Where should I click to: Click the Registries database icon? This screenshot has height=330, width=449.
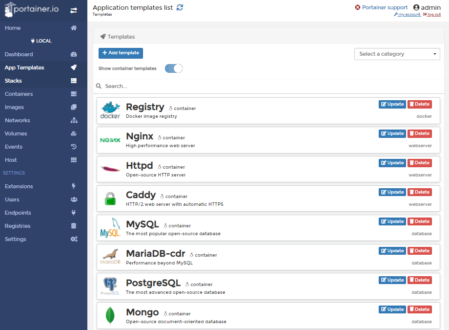(x=74, y=226)
